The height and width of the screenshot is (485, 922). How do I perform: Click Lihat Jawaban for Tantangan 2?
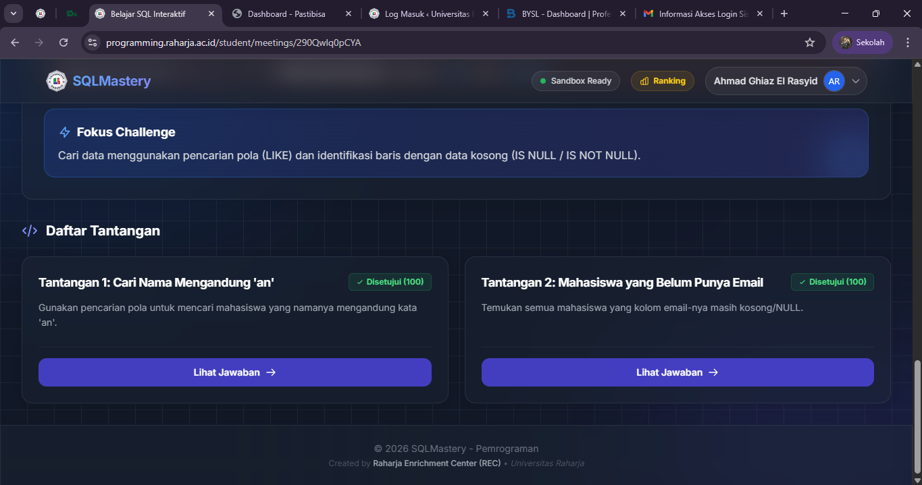point(677,372)
